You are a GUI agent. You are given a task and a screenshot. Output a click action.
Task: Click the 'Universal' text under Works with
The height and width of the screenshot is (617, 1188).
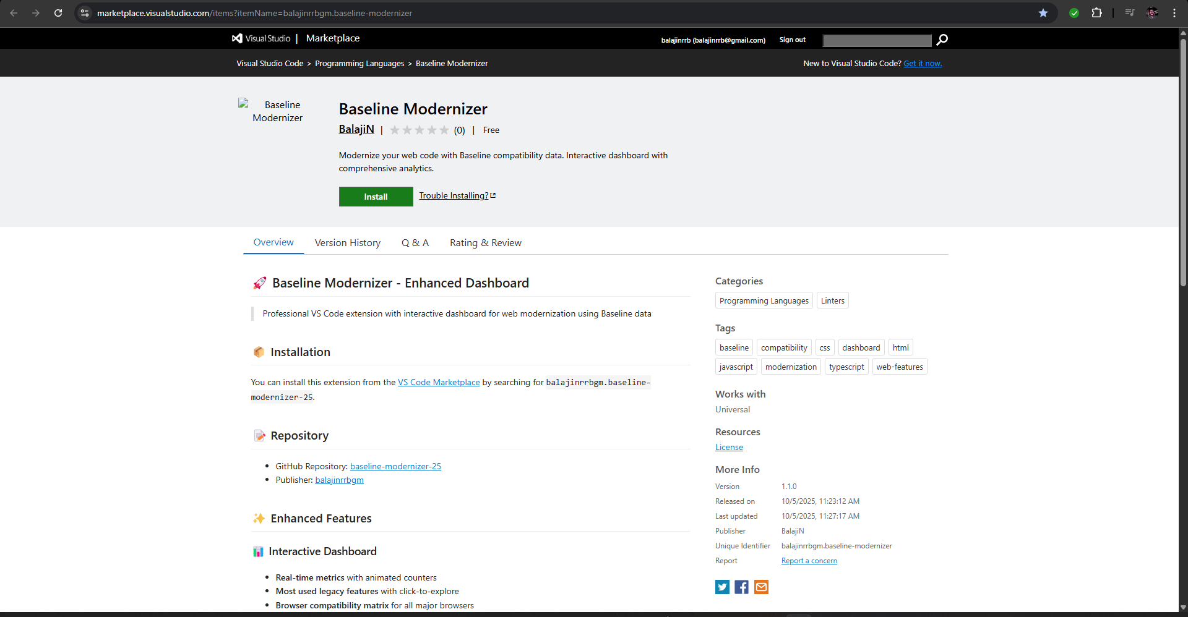pos(733,409)
